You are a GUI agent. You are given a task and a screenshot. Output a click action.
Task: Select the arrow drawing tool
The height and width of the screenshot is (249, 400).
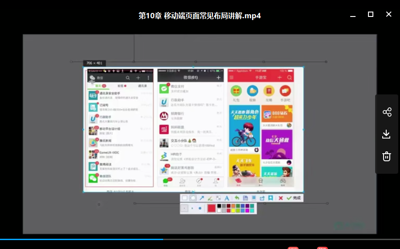pyautogui.click(x=202, y=198)
